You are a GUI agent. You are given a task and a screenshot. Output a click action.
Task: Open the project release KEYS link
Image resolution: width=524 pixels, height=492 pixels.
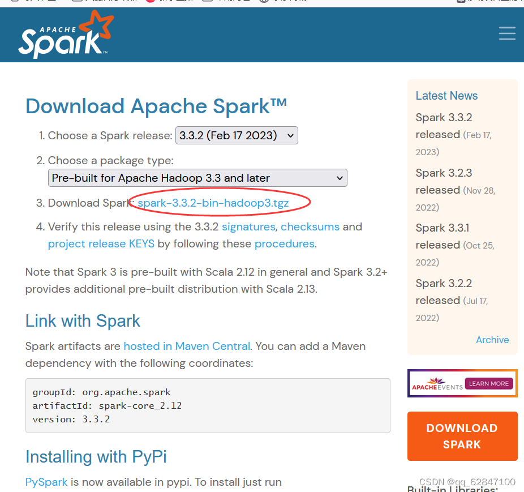[x=101, y=244]
